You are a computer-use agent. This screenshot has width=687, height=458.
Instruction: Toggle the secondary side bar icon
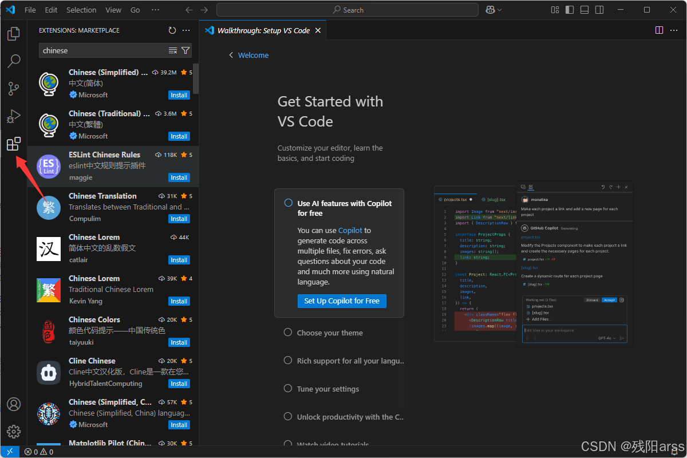point(599,10)
